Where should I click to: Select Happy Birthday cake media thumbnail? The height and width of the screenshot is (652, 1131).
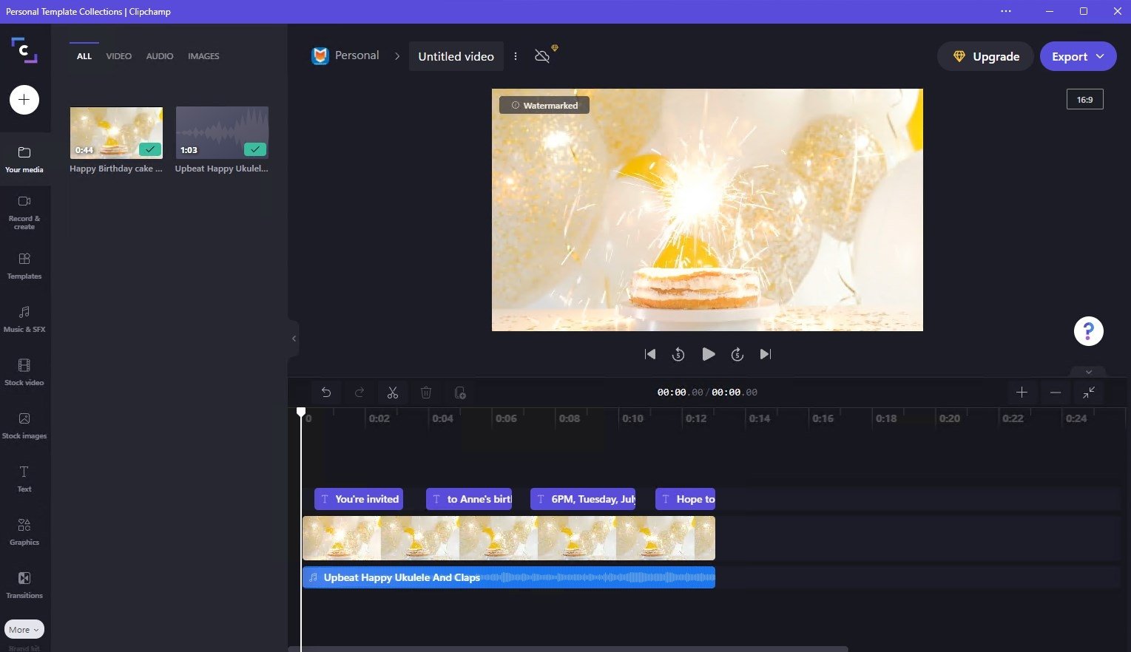pos(116,132)
